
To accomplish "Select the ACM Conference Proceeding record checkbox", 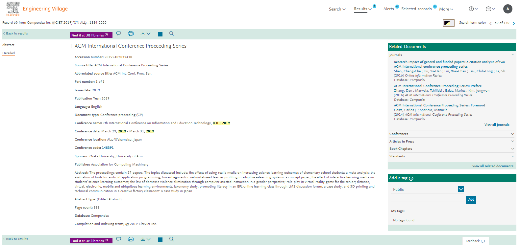I will pos(69,46).
